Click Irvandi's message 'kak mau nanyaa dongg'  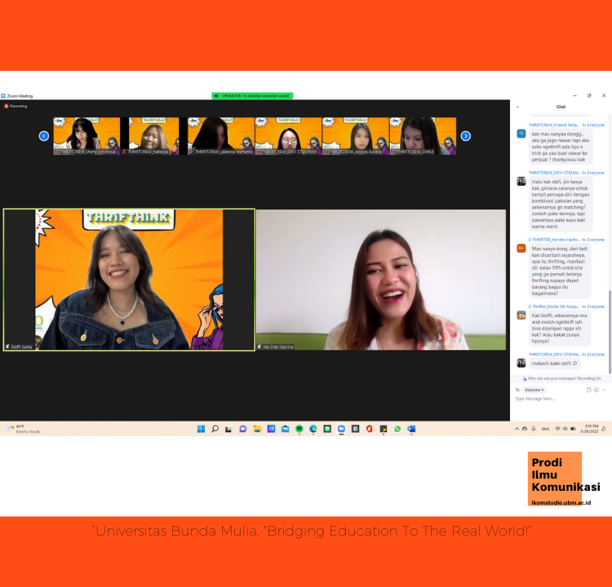(x=561, y=147)
